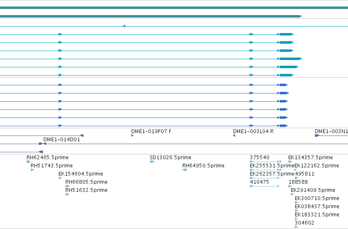Screen dimensions: 348x229
Task: Select the SD13026.5prime feature label
Action: point(171,158)
